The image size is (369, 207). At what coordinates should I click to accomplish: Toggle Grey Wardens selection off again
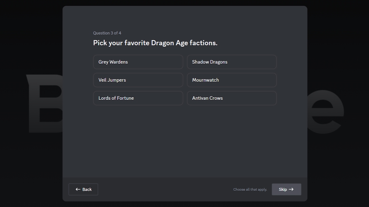coord(138,62)
